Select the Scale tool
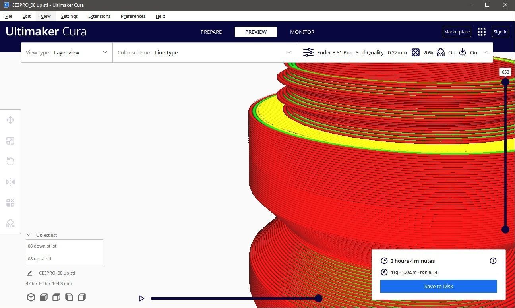515x308 pixels. (10, 141)
